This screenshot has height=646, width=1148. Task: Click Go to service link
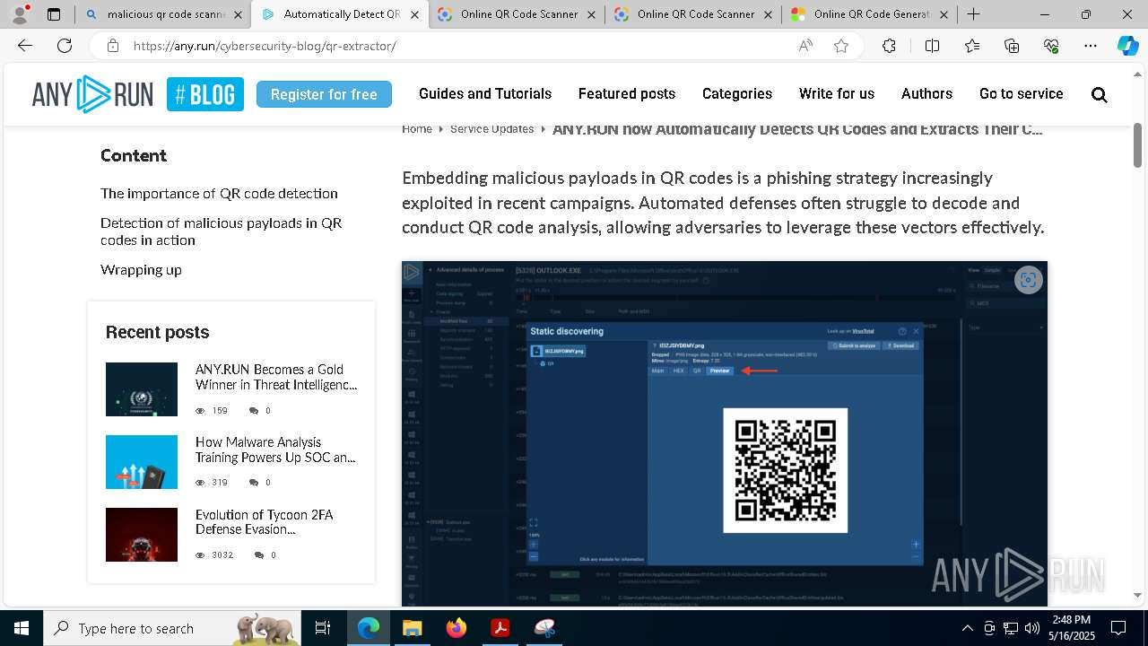1022,94
